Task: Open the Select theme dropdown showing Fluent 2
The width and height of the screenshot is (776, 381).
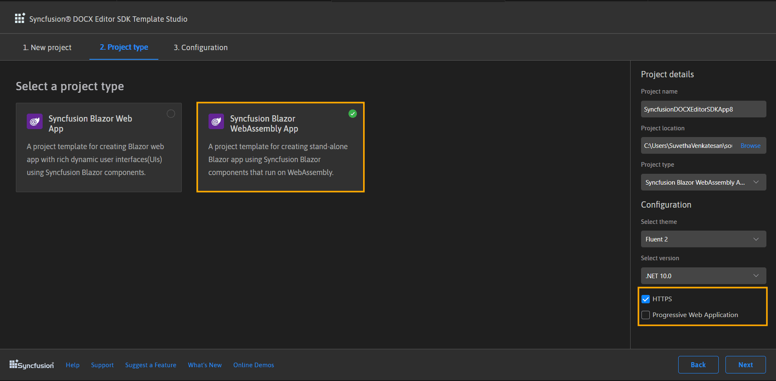Action: tap(703, 239)
